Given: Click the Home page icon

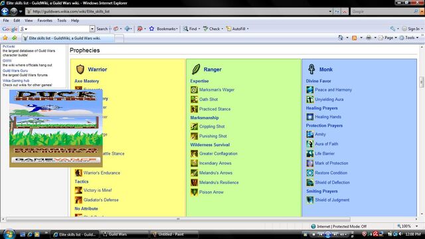Looking at the screenshot, I should coord(341,38).
